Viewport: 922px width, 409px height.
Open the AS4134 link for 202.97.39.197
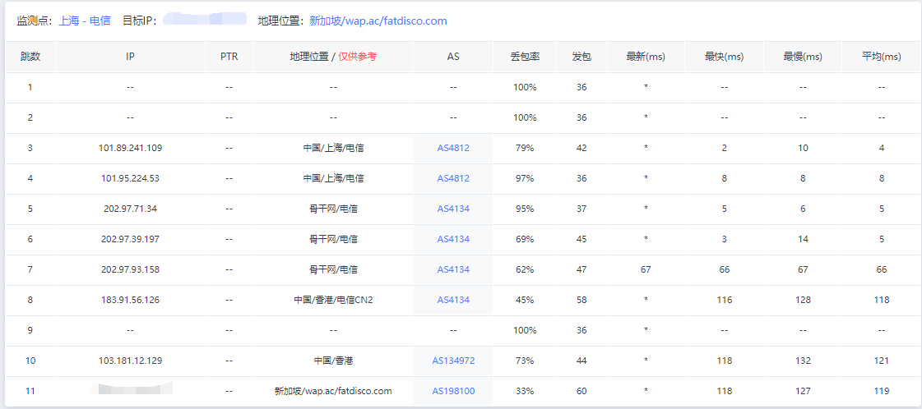coord(453,240)
